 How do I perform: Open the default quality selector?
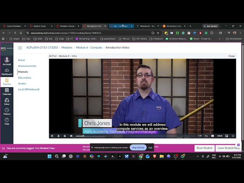(220, 136)
